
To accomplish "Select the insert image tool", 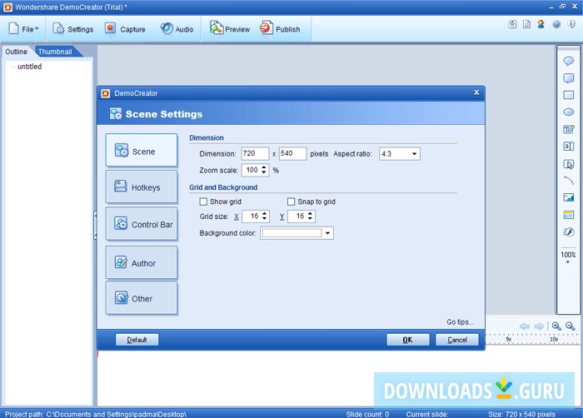I will (x=568, y=197).
